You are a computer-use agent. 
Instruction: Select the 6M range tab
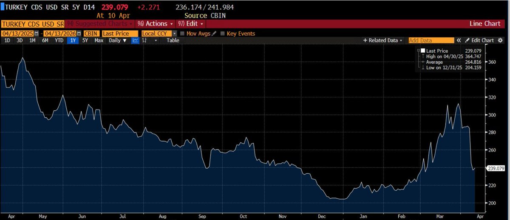(45, 40)
